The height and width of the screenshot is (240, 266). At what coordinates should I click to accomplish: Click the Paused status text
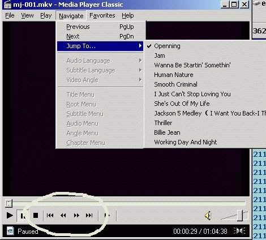pyautogui.click(x=28, y=232)
